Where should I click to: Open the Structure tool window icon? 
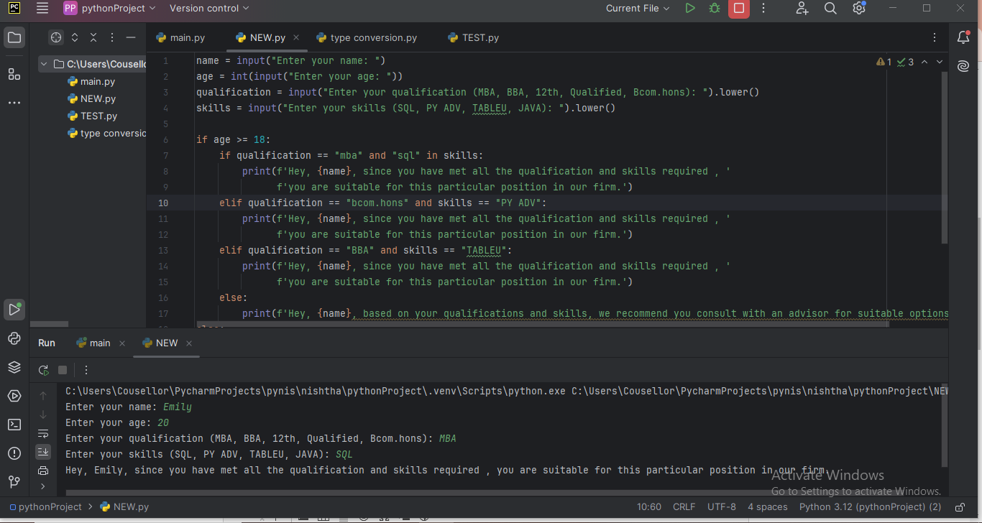click(x=14, y=74)
